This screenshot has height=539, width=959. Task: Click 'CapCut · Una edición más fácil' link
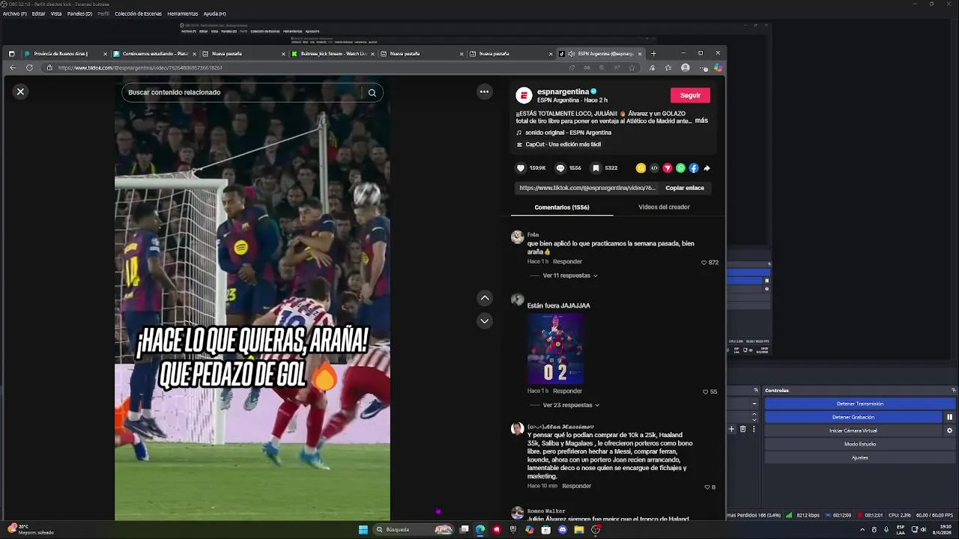563,144
